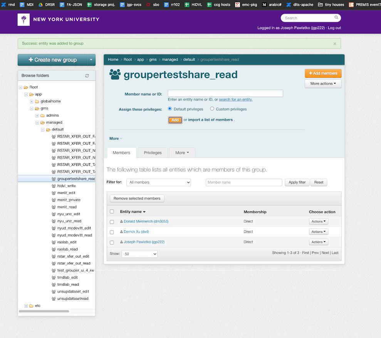Image resolution: width=381 pixels, height=338 pixels.
Task: Dismiss the success message with X
Action: click(335, 44)
